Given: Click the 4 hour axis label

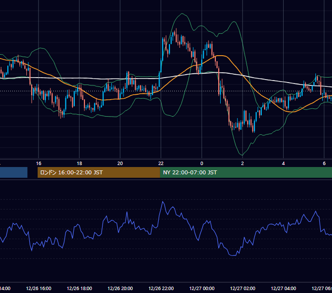Looking at the screenshot, I should [283, 164].
